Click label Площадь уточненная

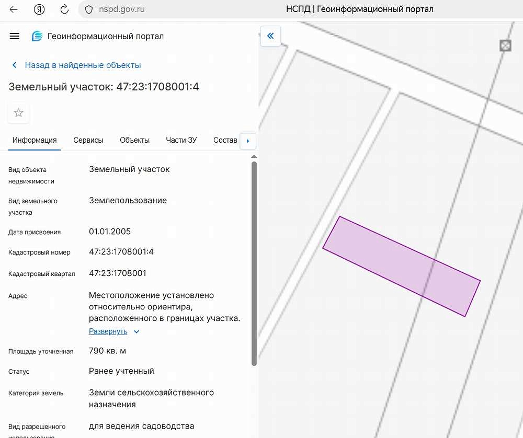click(x=41, y=351)
